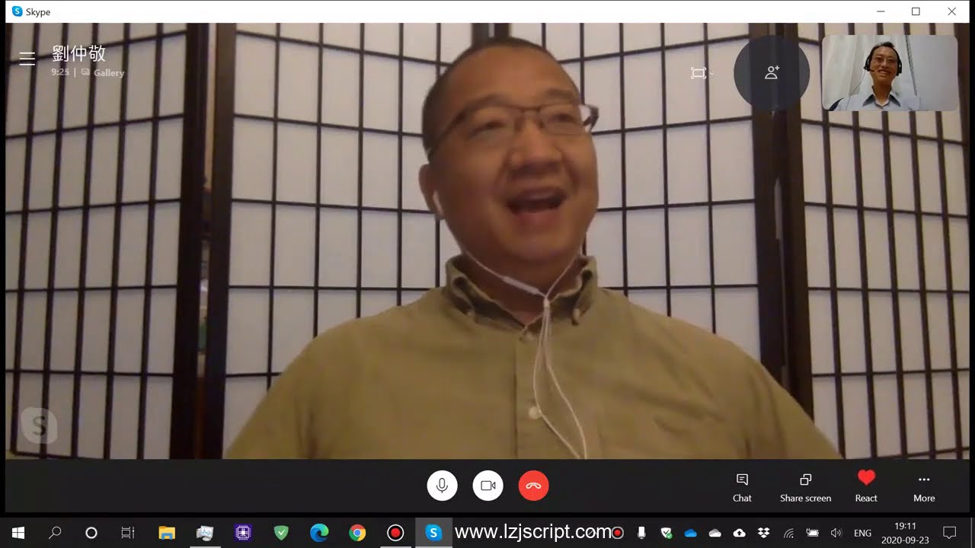975x548 pixels.
Task: Open the purple chip app on the taskbar
Action: (x=243, y=533)
